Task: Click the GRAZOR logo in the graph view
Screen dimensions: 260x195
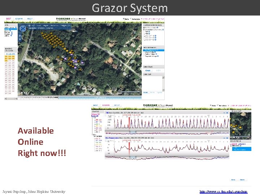Action: pyautogui.click(x=150, y=105)
